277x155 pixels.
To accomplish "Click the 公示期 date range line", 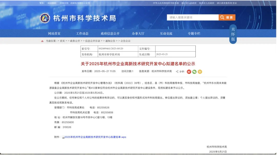I will [x=80, y=93].
